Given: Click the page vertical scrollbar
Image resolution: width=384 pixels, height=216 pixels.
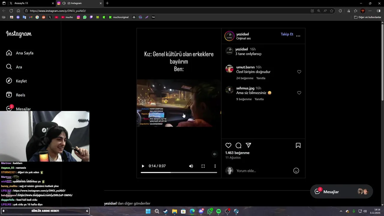Looking at the screenshot, I should pos(382,62).
